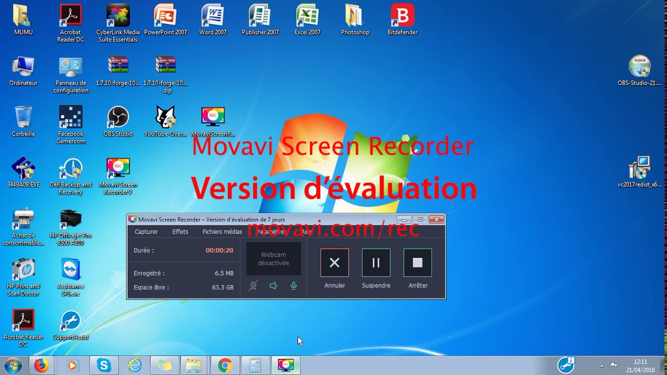The image size is (667, 375).
Task: Open the Action Center flag icon
Action: (x=614, y=366)
